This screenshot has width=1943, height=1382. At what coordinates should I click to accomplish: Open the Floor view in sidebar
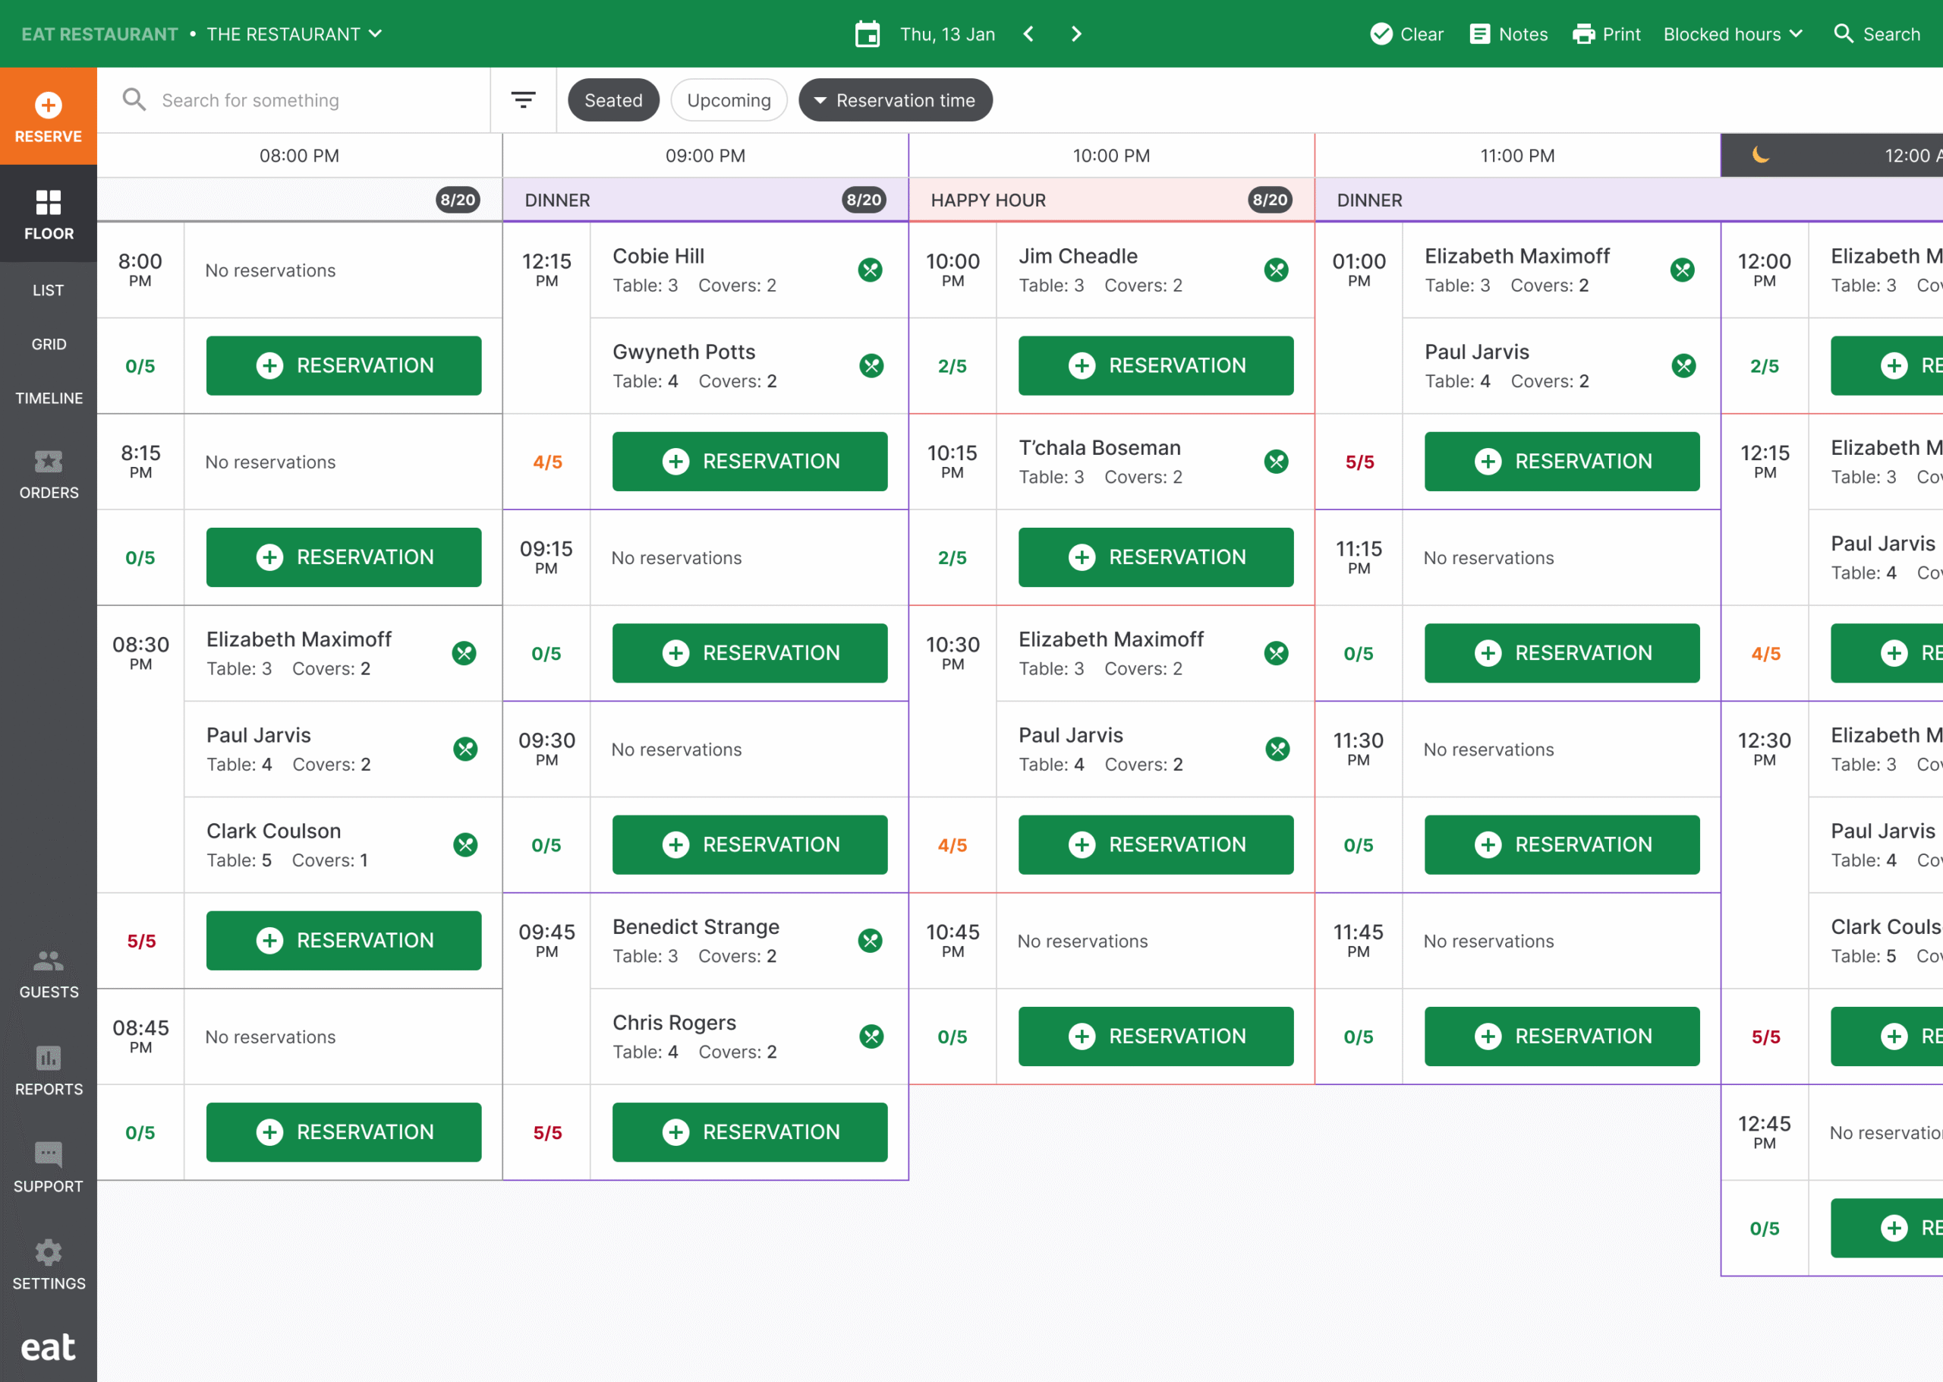point(48,213)
